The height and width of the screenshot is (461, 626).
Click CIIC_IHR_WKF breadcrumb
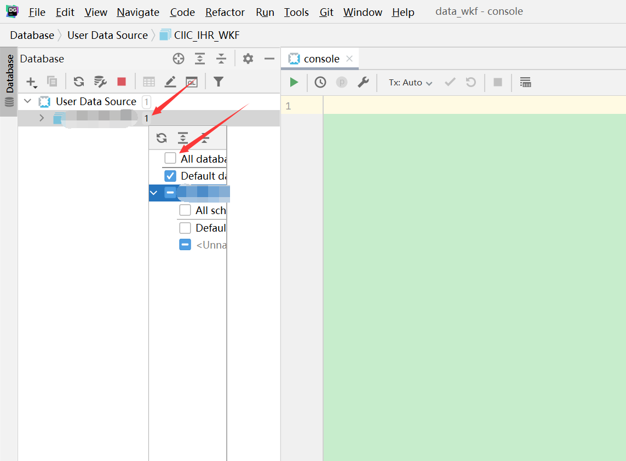pyautogui.click(x=199, y=35)
